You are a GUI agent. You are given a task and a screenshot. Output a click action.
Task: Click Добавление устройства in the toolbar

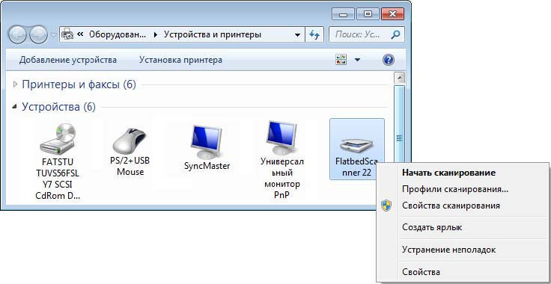68,60
